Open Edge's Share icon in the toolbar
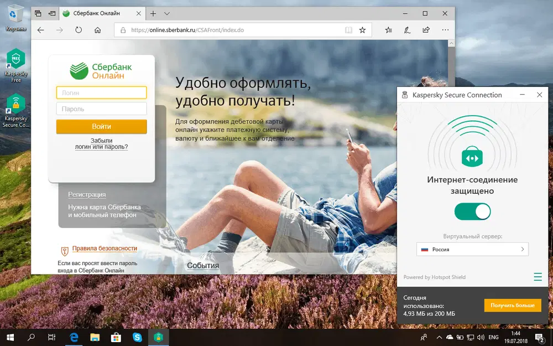 pos(426,30)
